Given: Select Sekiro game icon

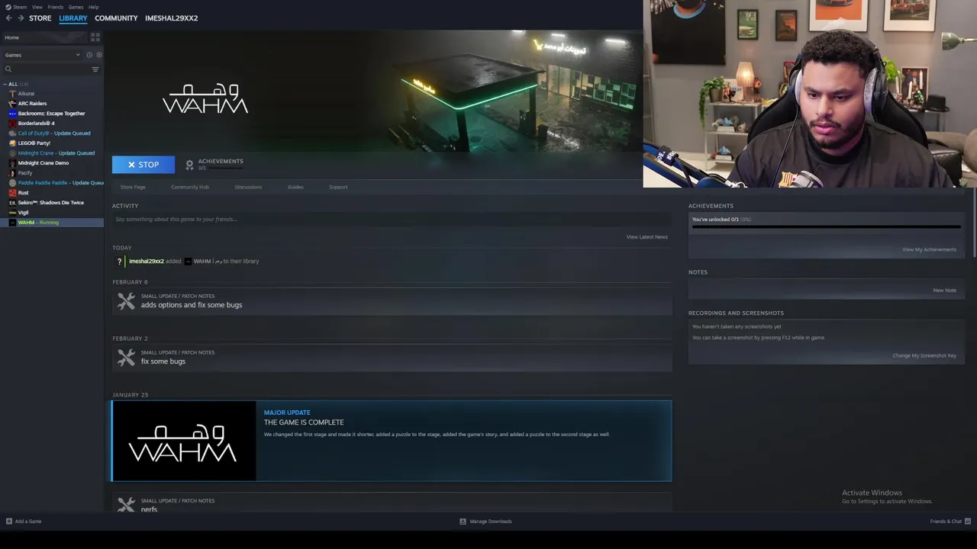Looking at the screenshot, I should point(12,202).
